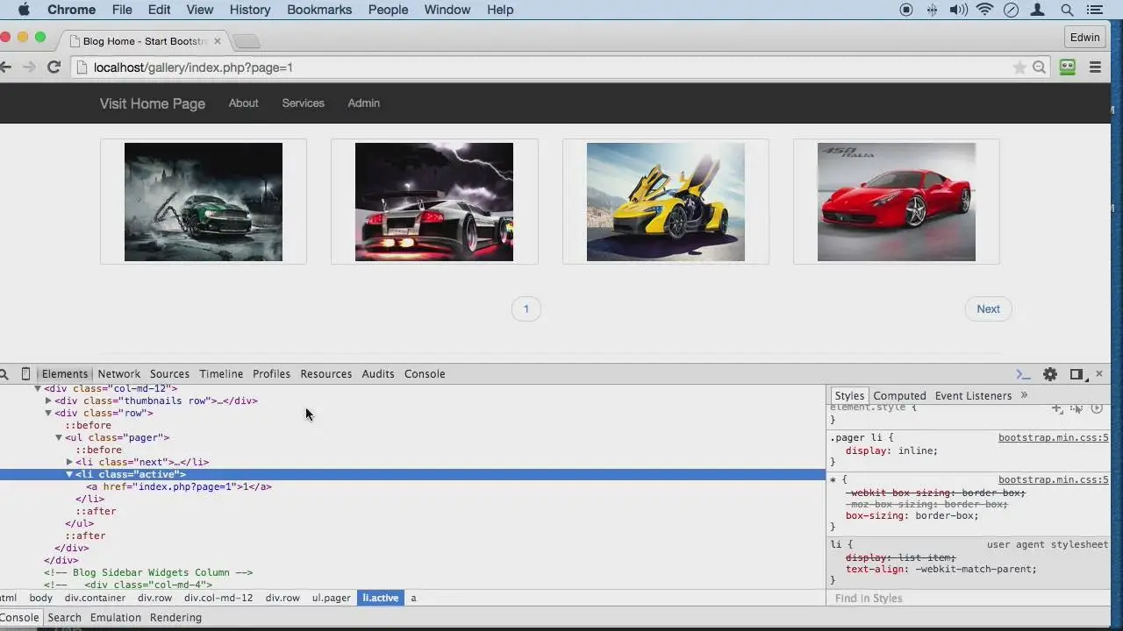The width and height of the screenshot is (1123, 631).
Task: Click the Edwin profile button
Action: [1084, 38]
